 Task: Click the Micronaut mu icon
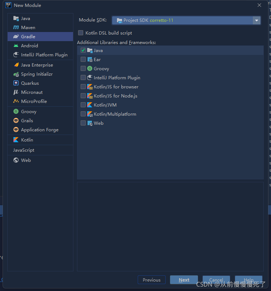tap(16, 92)
